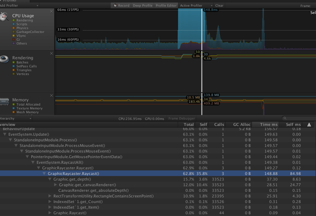Toggle the Triangles series swatch
Screen dimensions: 316x216
(x=14, y=70)
